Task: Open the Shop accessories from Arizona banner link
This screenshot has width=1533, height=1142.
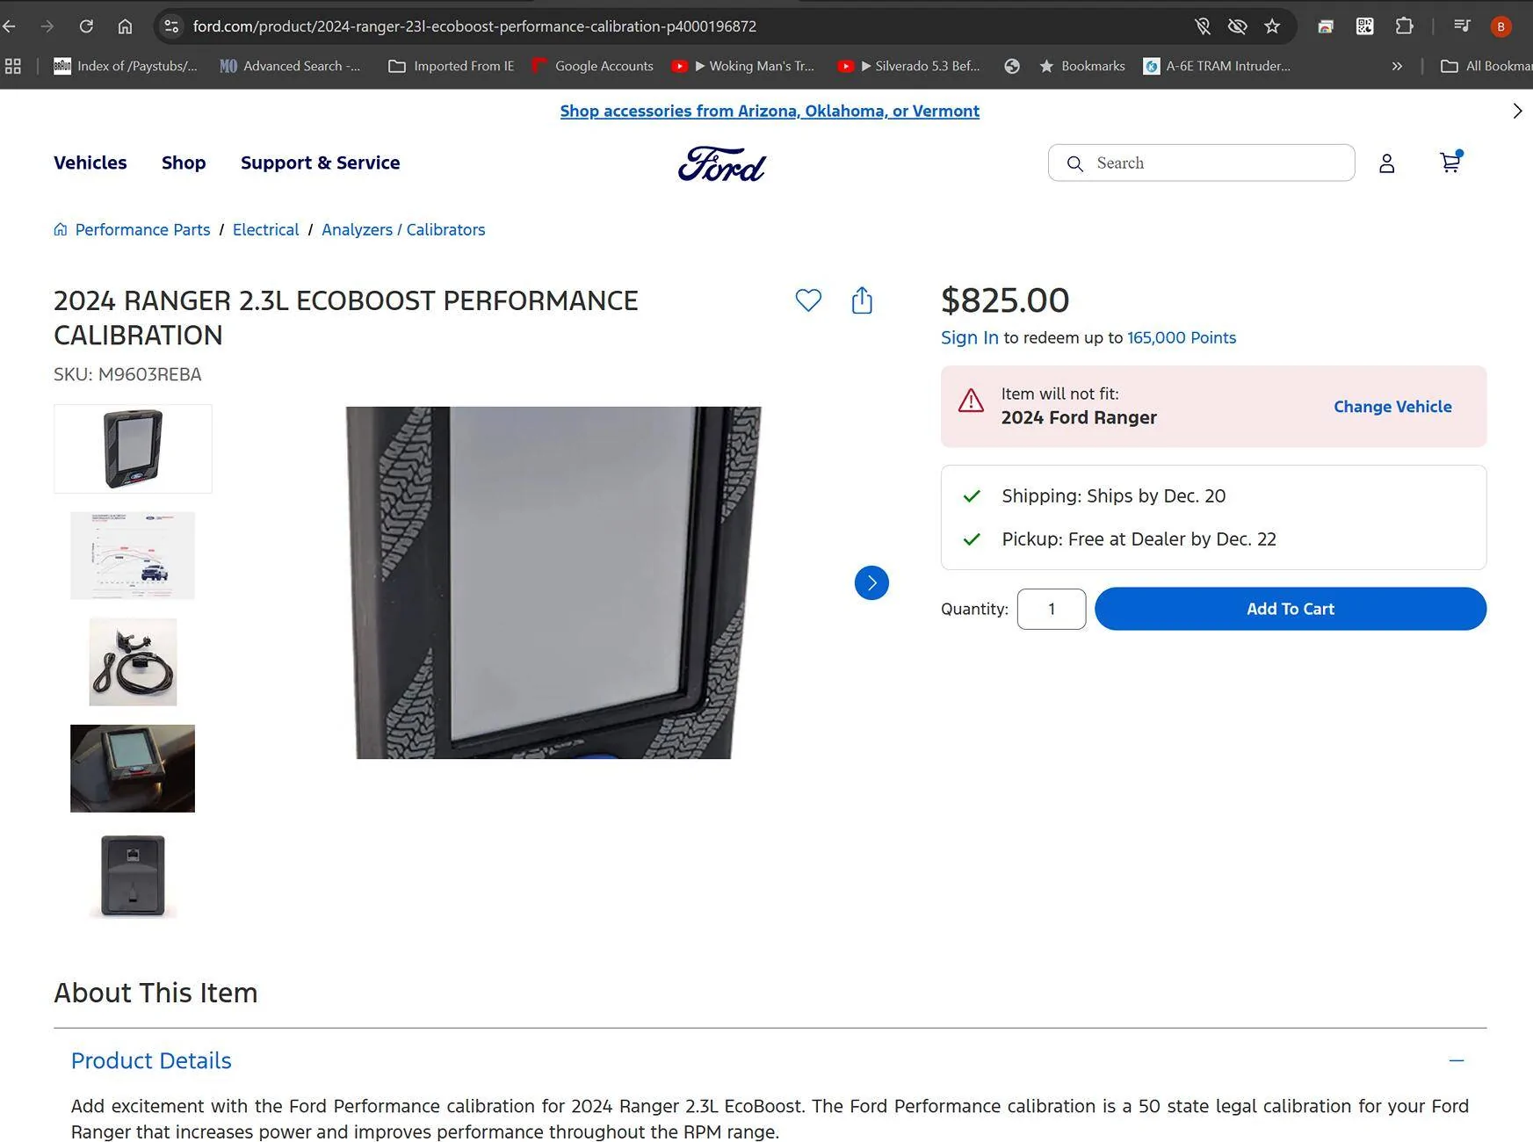Action: pos(770,111)
